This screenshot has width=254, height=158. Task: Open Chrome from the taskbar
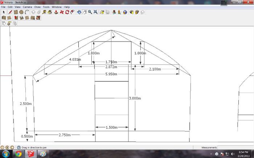pyautogui.click(x=19, y=154)
